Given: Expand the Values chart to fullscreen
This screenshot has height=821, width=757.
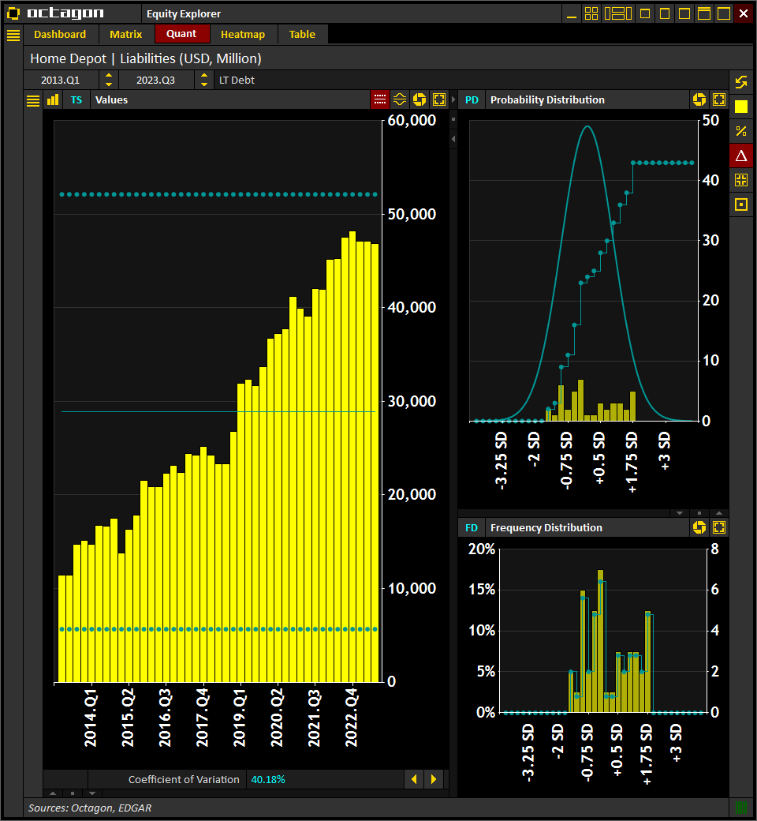Looking at the screenshot, I should click(x=438, y=99).
